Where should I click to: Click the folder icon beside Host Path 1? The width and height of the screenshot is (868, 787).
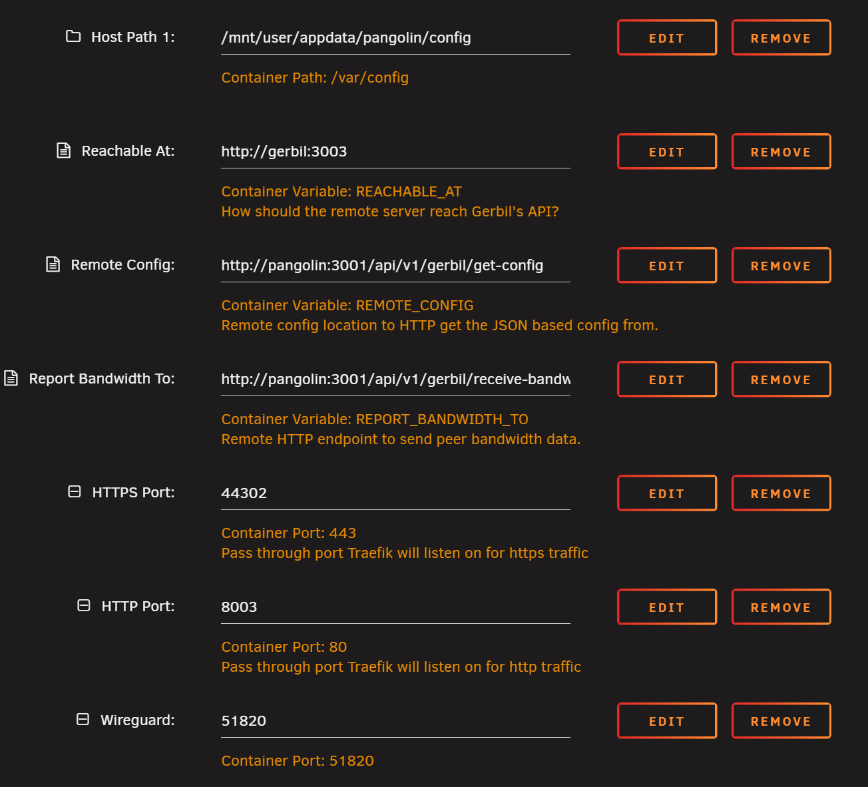(x=73, y=37)
